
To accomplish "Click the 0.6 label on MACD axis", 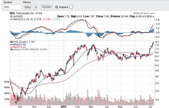I will (x=158, y=20).
